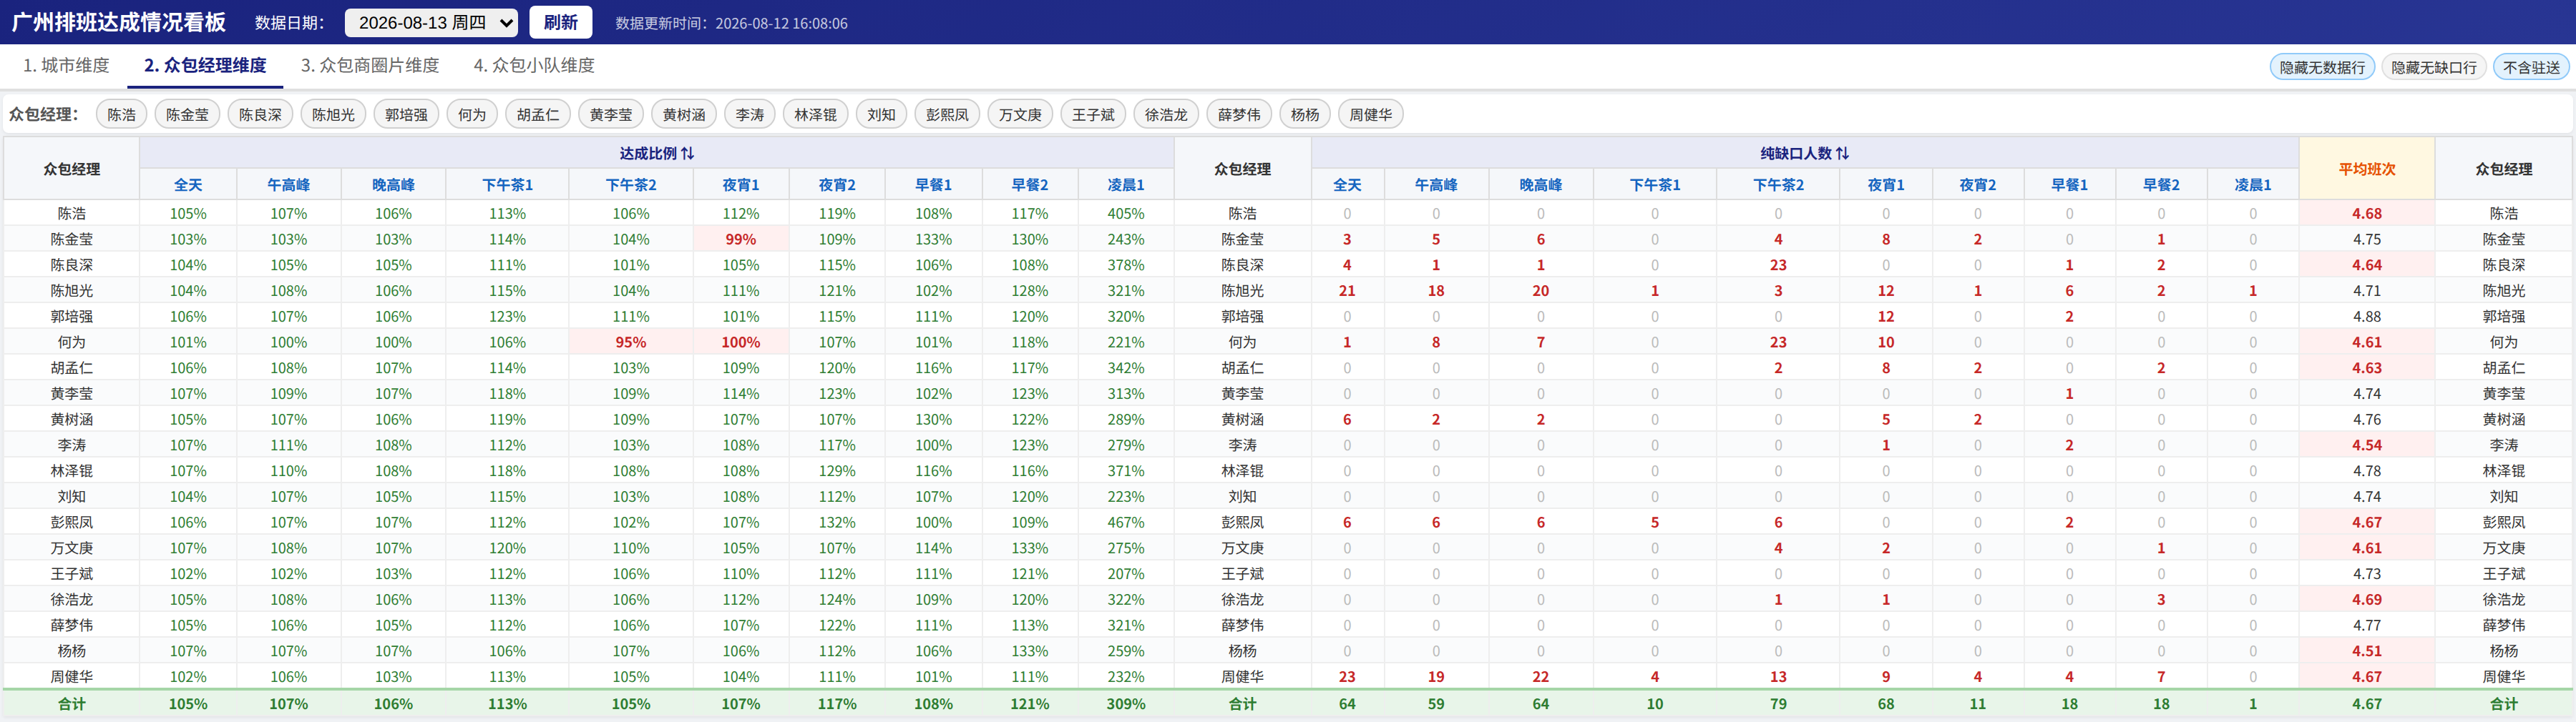Pick the 周健华 manager chip
The image size is (2576, 722).
point(1371,114)
